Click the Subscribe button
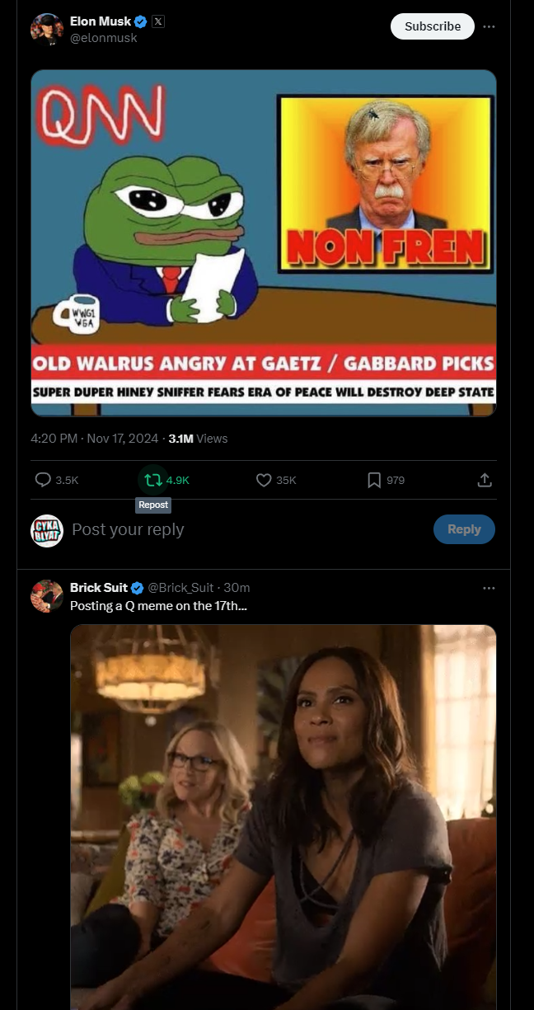Viewport: 534px width, 1010px height. coord(433,26)
